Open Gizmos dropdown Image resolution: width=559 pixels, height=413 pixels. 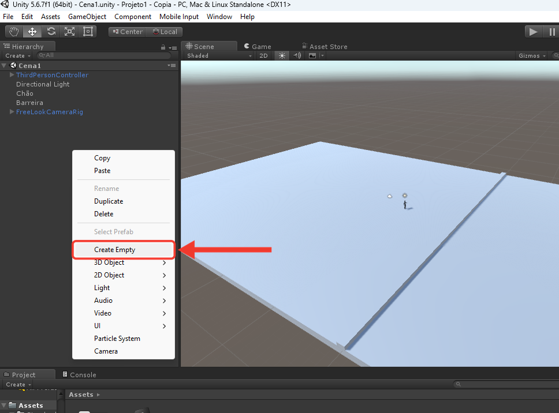532,55
